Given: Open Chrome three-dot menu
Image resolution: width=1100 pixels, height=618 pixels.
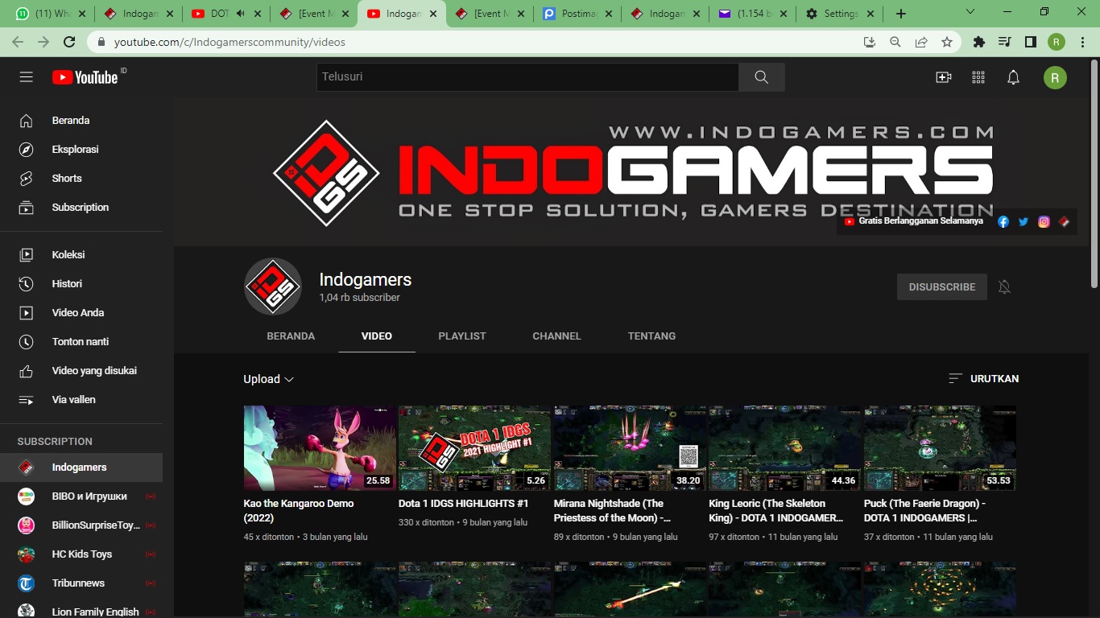Looking at the screenshot, I should pos(1082,42).
